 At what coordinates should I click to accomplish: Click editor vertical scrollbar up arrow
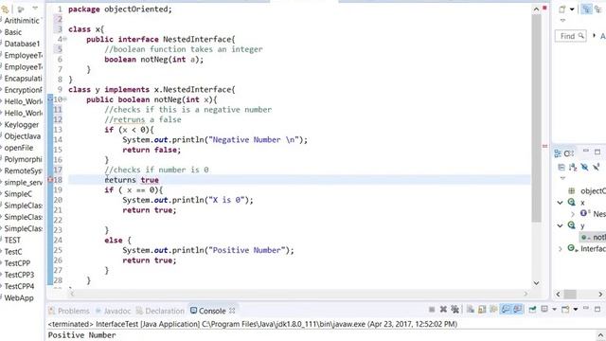536,9
